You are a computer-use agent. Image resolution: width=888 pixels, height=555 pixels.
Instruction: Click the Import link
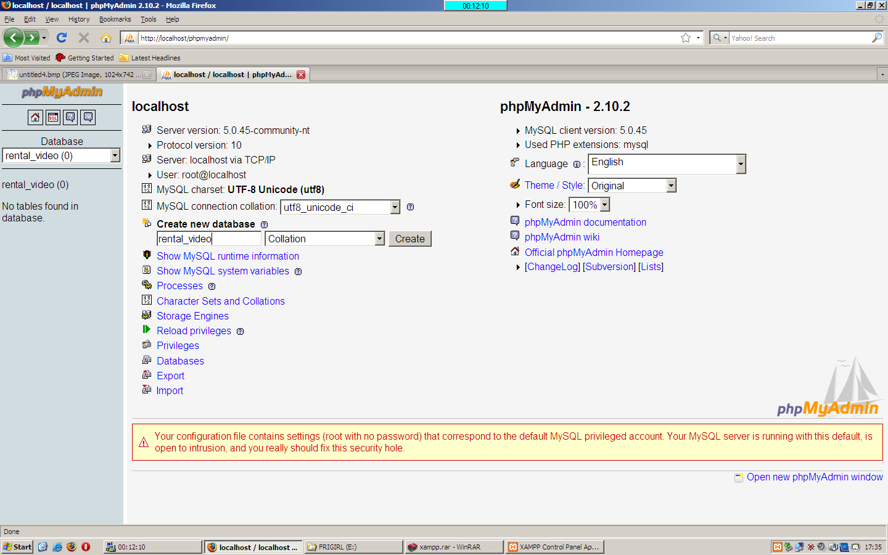170,390
